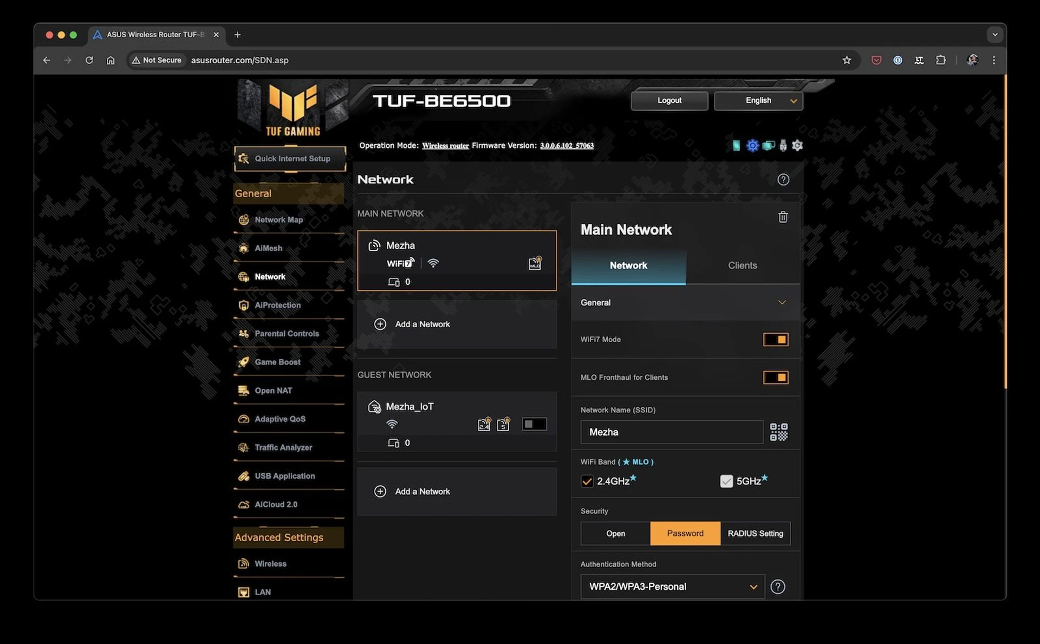Click the 5GHz band badge on Mezha_IoT
This screenshot has height=644, width=1040.
[503, 424]
